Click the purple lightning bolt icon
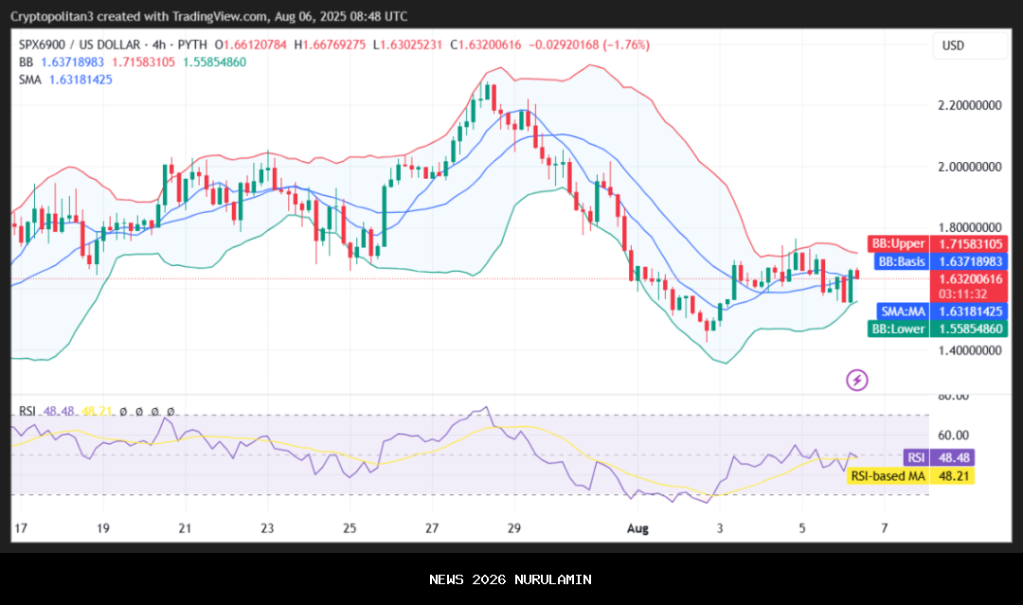 856,381
